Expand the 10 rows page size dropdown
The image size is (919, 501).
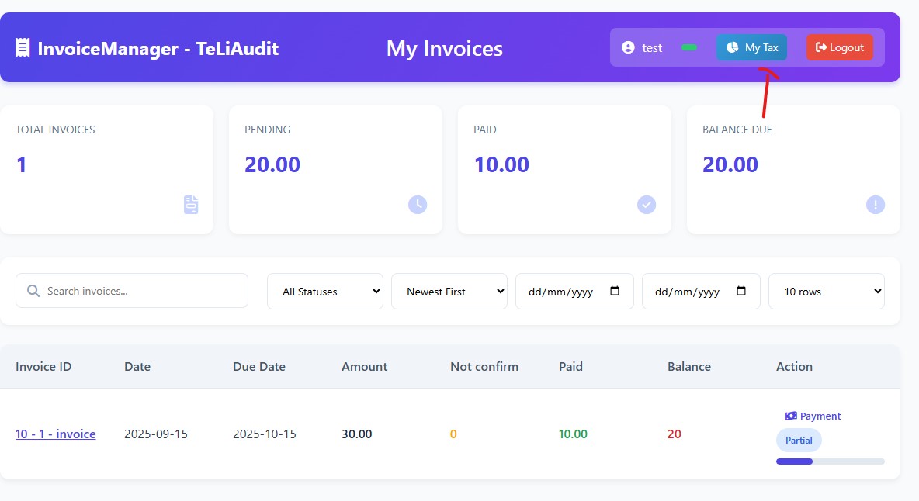click(x=826, y=292)
